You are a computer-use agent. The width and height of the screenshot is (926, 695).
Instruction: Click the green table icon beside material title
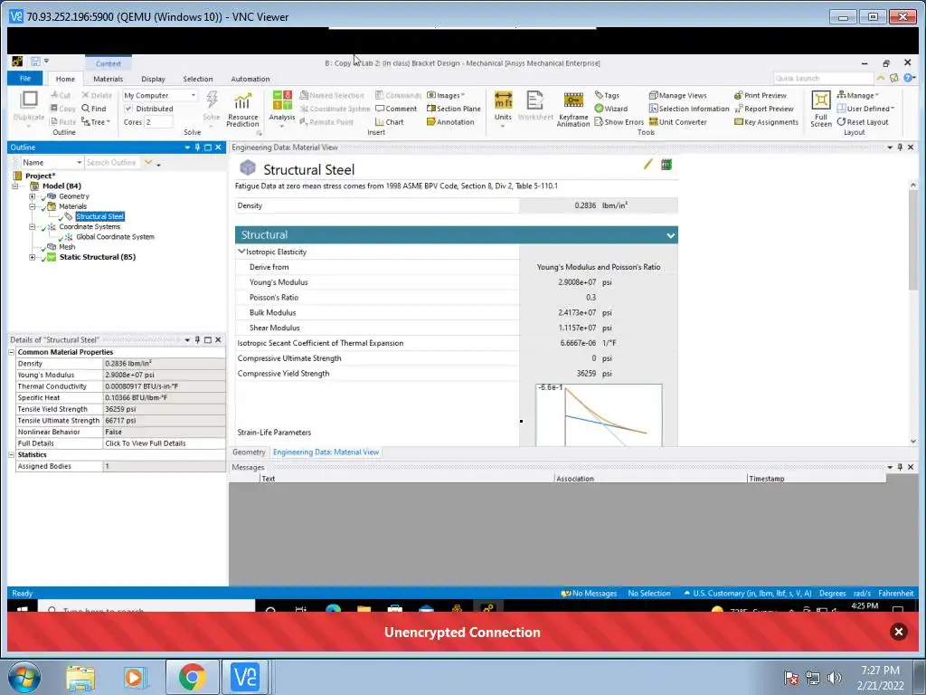coord(666,165)
